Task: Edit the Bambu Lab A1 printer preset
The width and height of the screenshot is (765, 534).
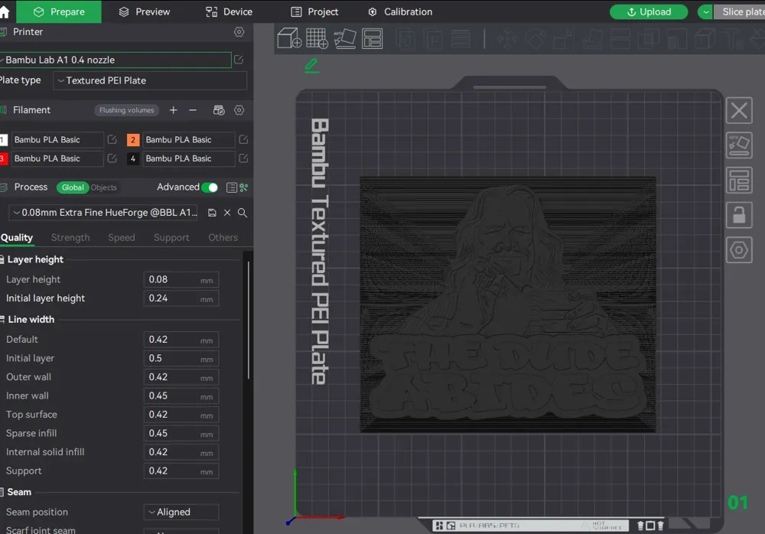Action: coord(239,60)
